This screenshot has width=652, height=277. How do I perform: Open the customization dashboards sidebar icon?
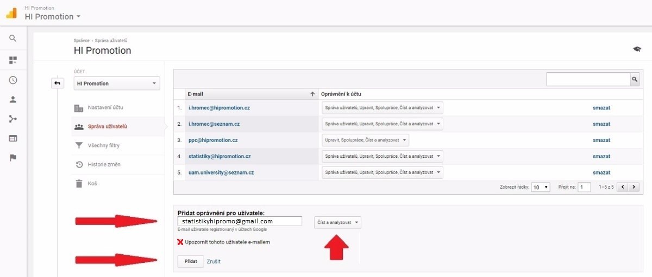pos(13,60)
